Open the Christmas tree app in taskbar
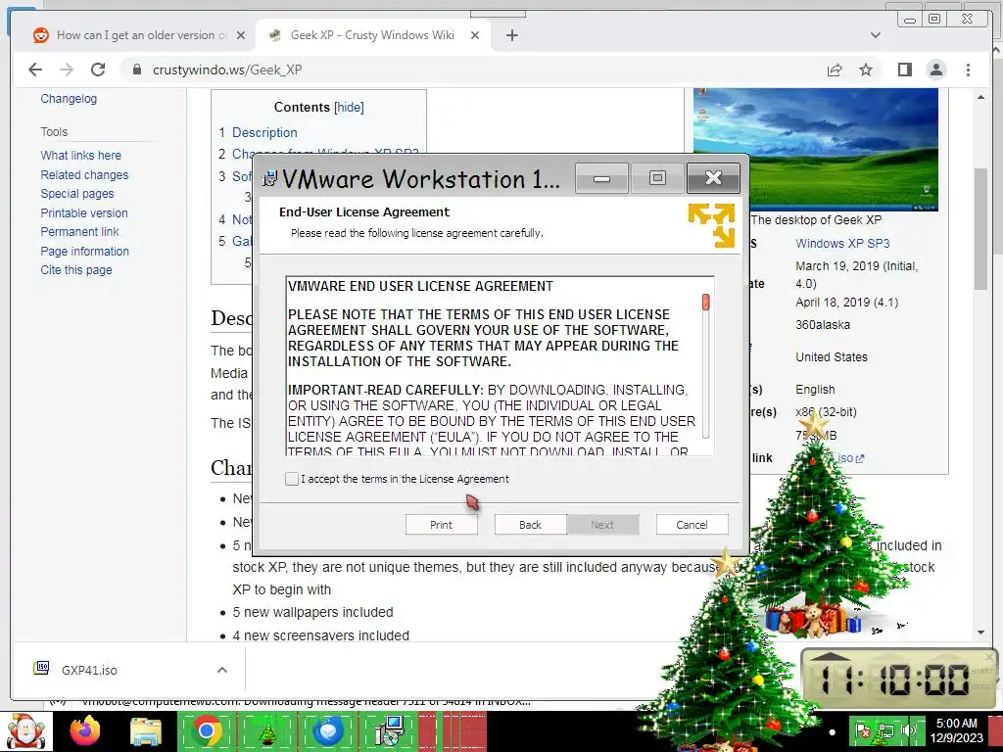1003x752 pixels. pos(267,731)
